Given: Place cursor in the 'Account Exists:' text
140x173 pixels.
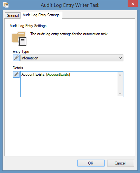Looking at the screenshot, I should 33,74.
